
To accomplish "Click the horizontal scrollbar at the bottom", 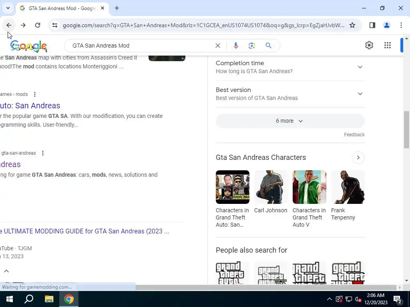I will click(266, 287).
